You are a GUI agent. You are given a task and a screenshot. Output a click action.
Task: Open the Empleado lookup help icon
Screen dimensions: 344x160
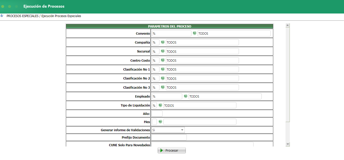pos(186,96)
